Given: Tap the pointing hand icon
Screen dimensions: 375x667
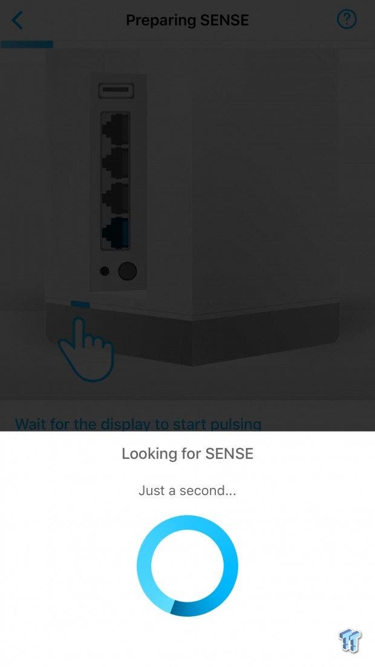Looking at the screenshot, I should (x=86, y=348).
